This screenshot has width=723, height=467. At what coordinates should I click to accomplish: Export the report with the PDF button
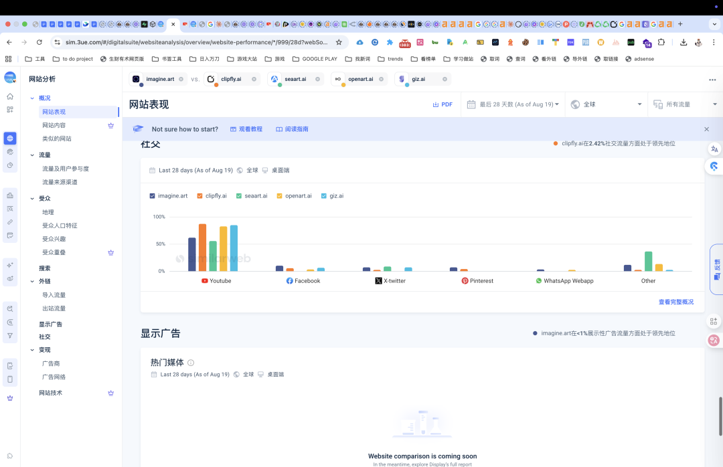[443, 104]
